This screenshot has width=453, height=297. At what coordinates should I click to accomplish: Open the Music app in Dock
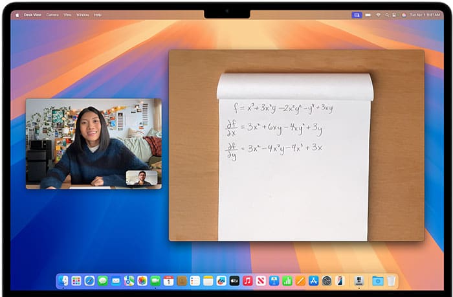point(247,281)
